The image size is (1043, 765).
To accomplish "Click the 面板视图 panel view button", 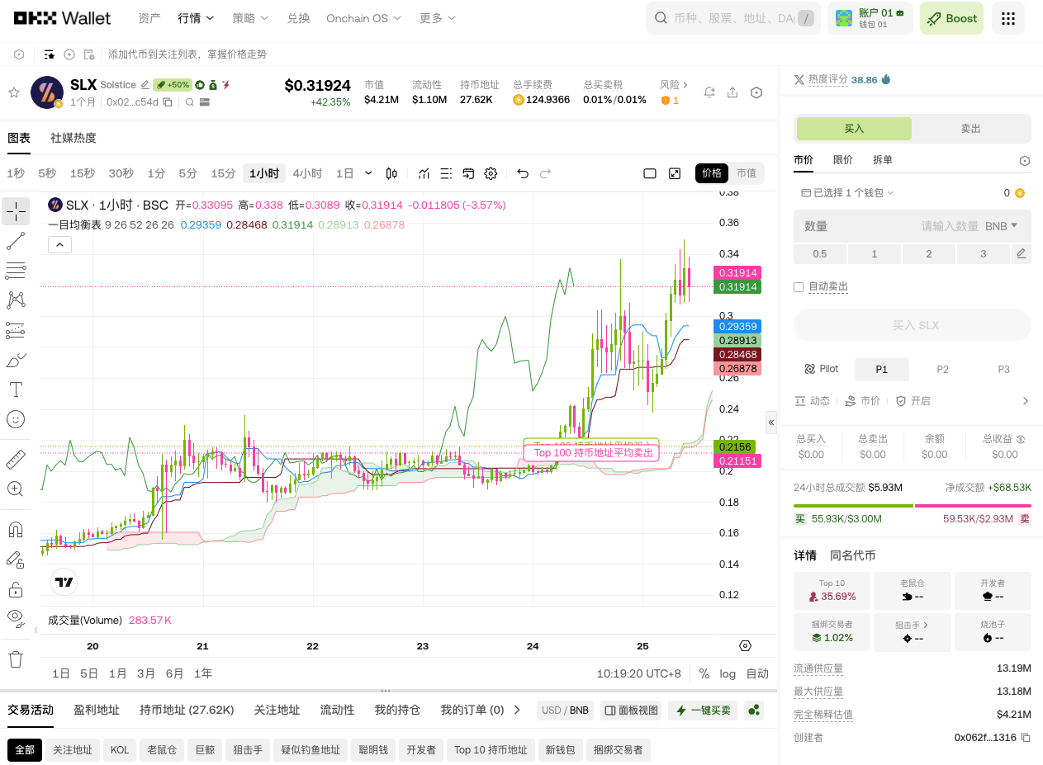I will tap(632, 711).
